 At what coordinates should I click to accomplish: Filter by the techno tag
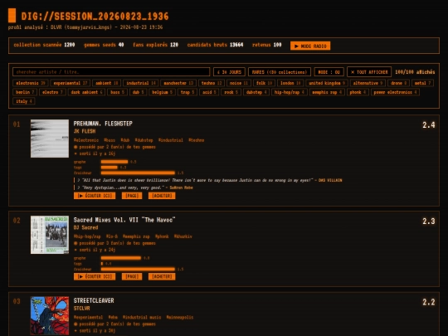tap(212, 83)
